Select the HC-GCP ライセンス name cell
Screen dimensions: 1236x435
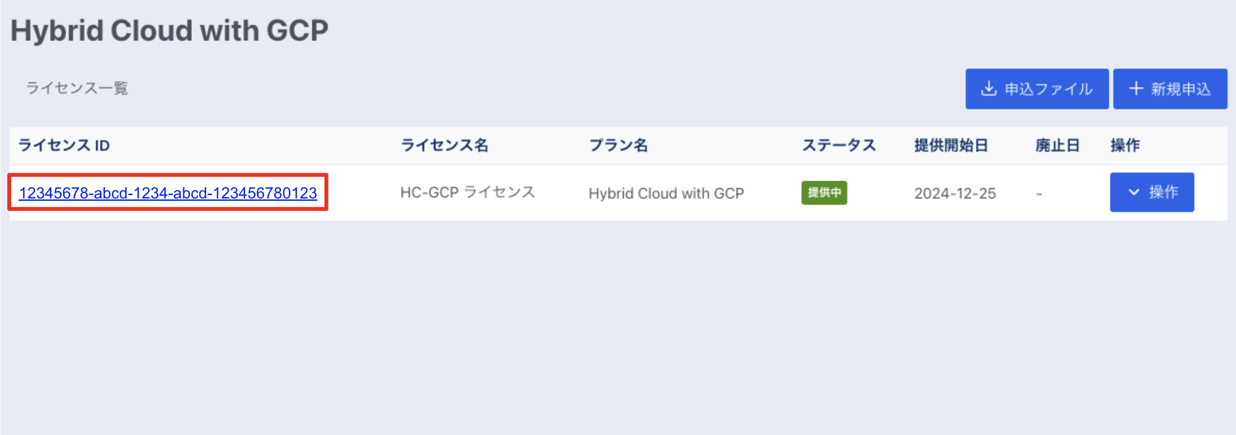click(x=467, y=193)
